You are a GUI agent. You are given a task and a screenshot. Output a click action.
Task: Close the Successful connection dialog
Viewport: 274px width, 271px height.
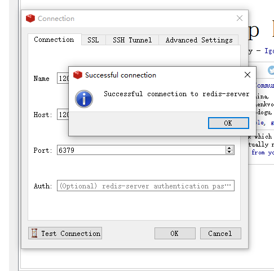pos(248,75)
